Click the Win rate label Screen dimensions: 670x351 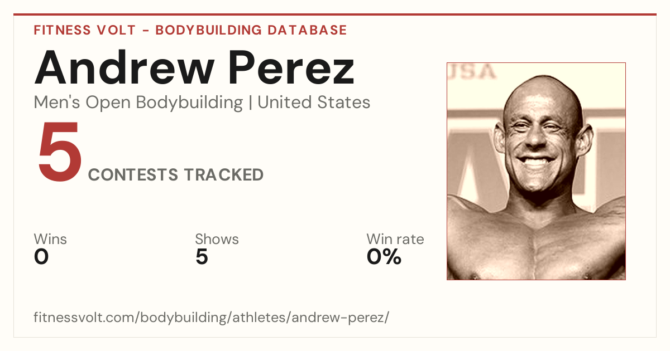pos(395,240)
